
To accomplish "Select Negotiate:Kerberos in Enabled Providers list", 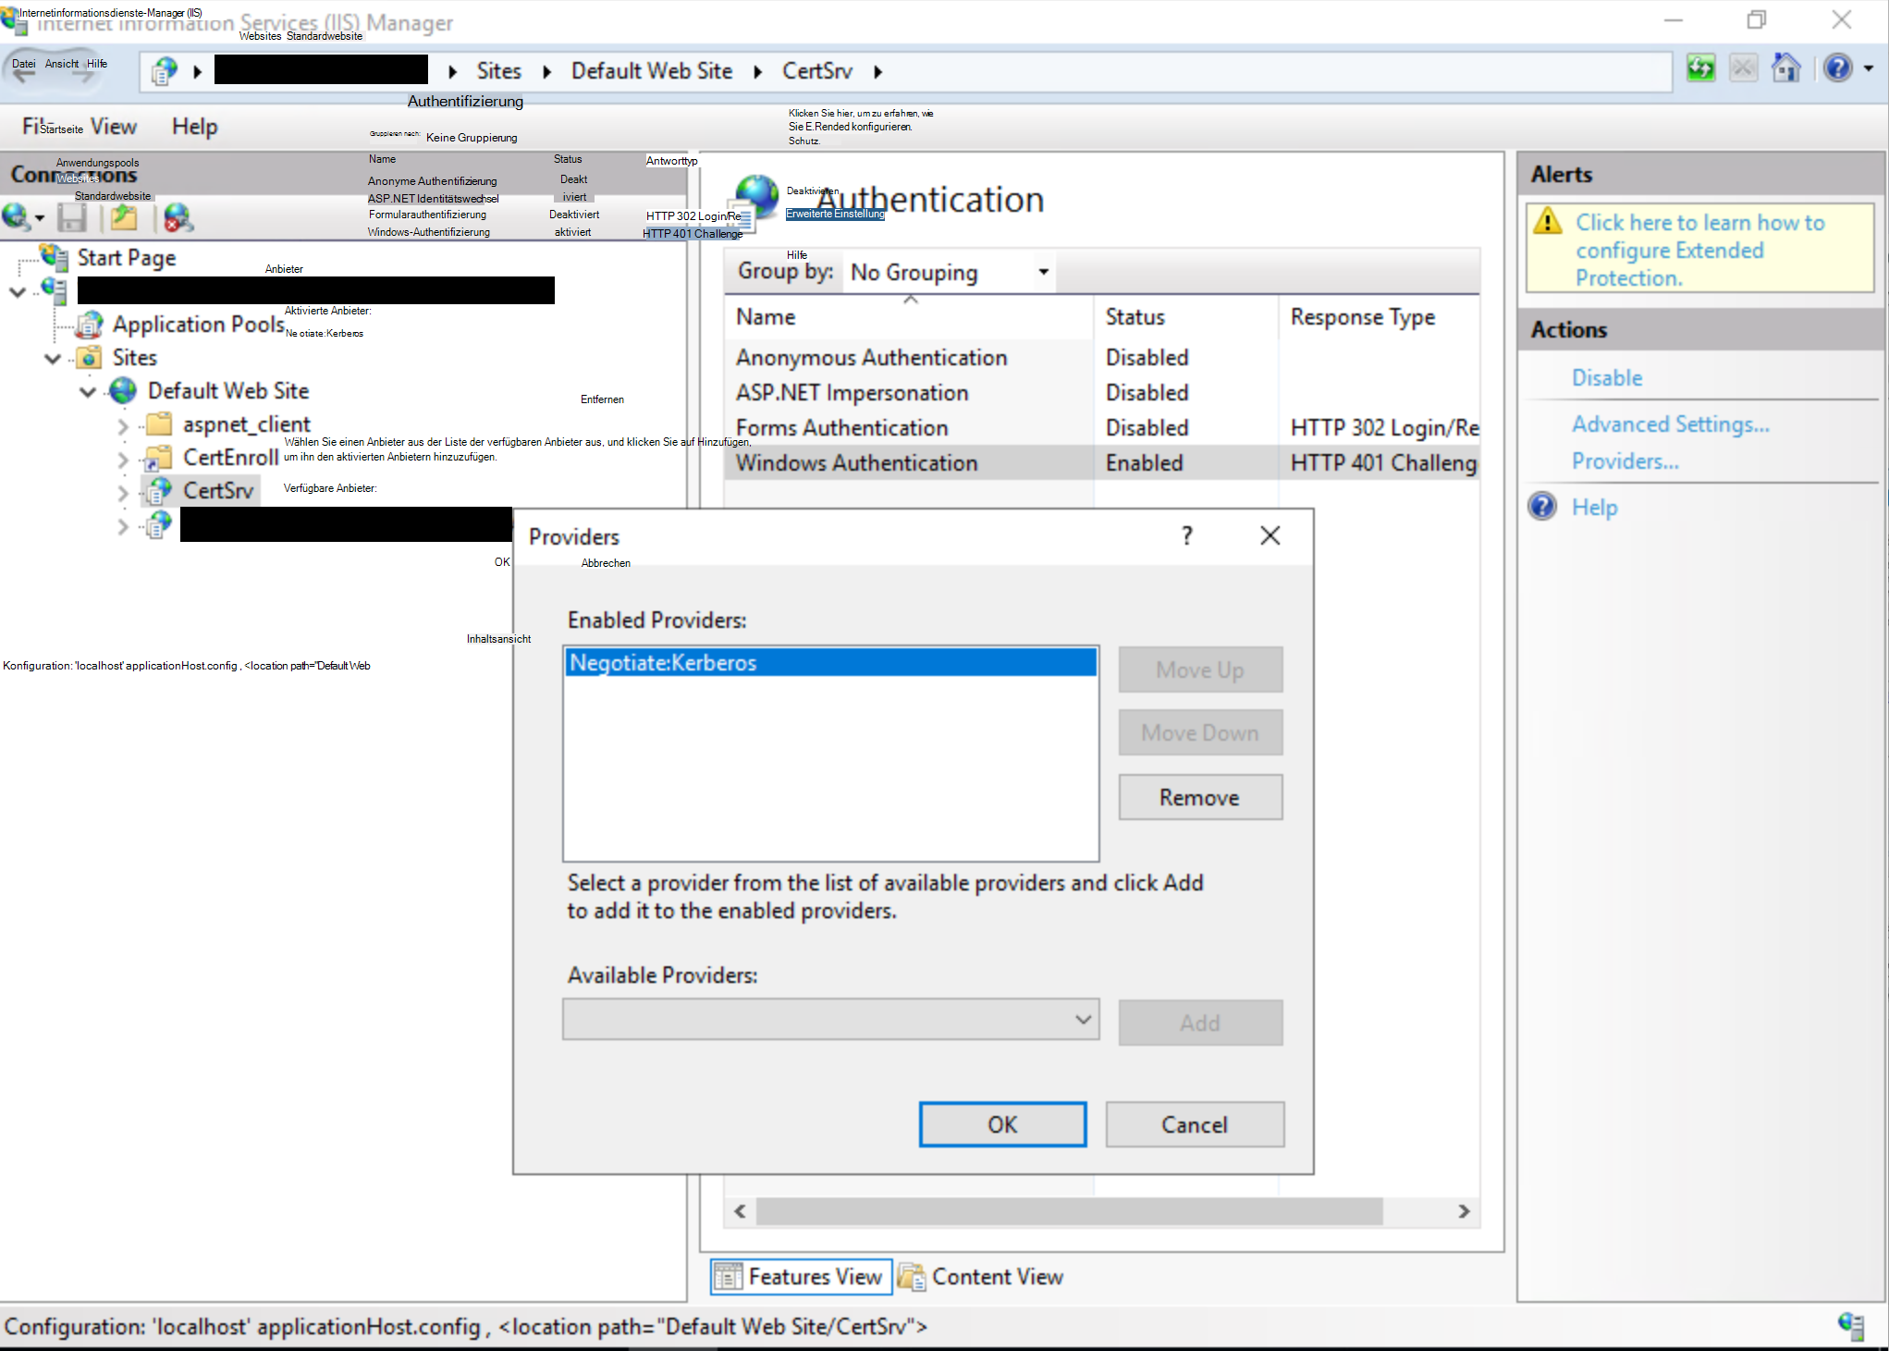I will coord(830,662).
